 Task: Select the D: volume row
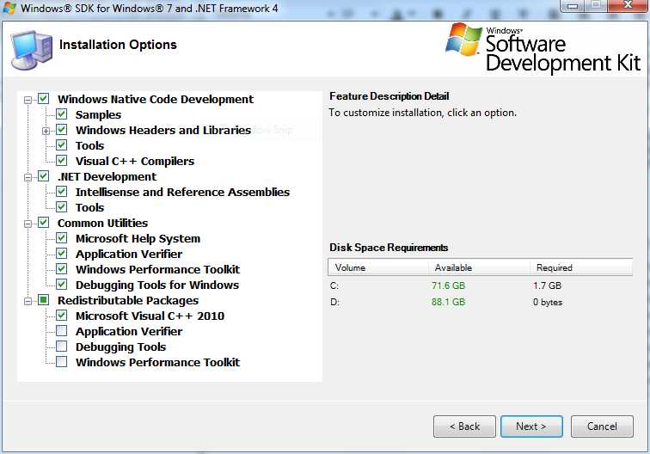pos(480,303)
